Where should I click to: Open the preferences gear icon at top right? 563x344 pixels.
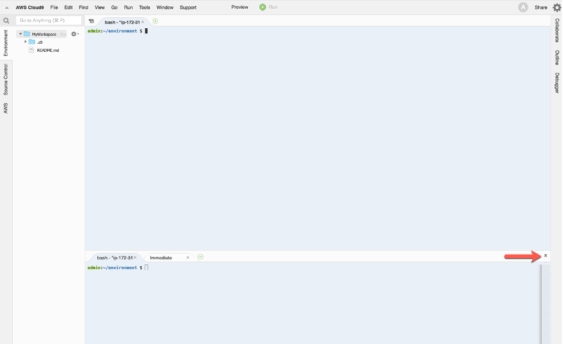pyautogui.click(x=557, y=7)
